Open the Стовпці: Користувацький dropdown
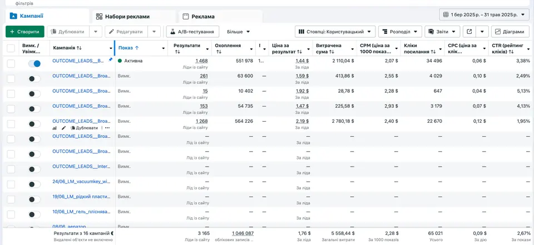Screen dimensions: 534x245 (x=335, y=32)
